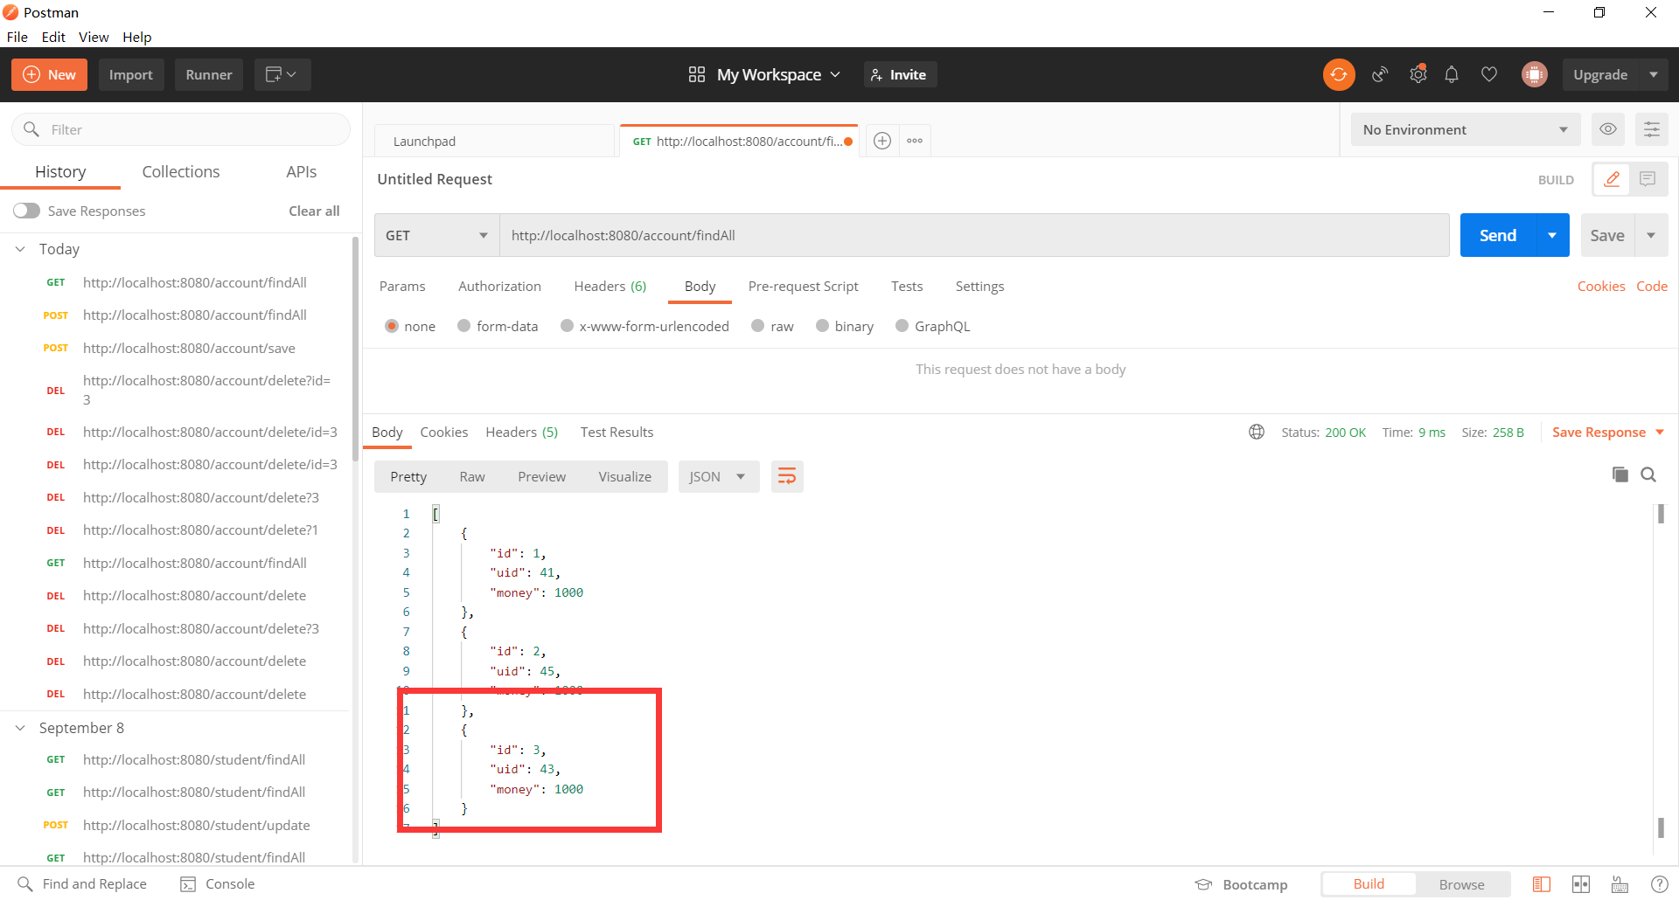Image resolution: width=1679 pixels, height=900 pixels.
Task: Click Invite button
Action: coord(900,74)
